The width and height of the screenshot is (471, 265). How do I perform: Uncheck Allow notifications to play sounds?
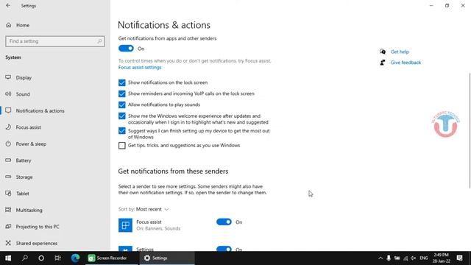point(121,105)
